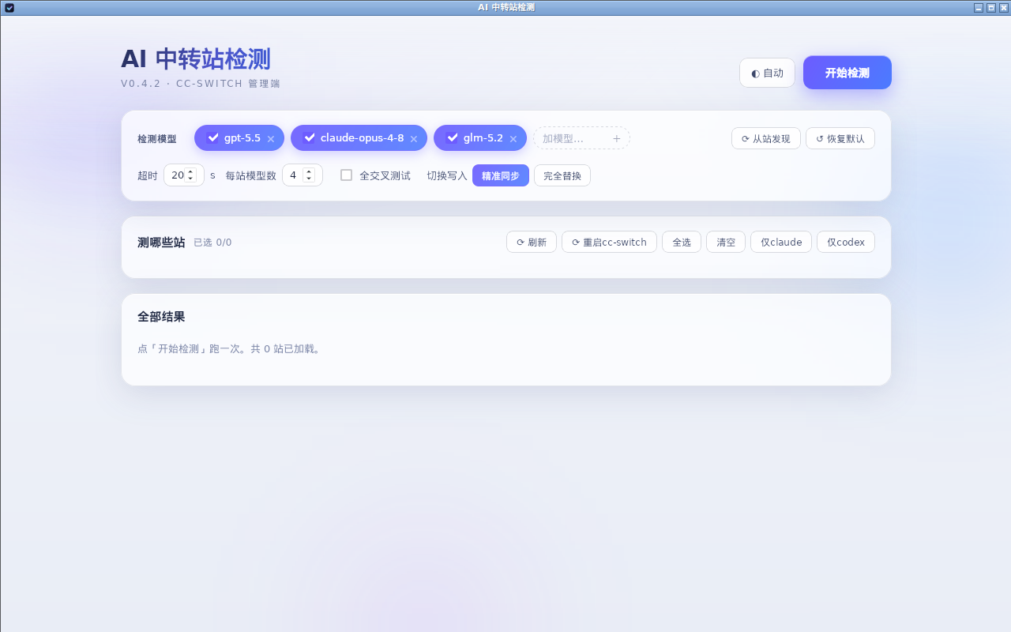Remove the gpt-5.5 model chip via its x
Image resolution: width=1011 pixels, height=632 pixels.
click(271, 138)
